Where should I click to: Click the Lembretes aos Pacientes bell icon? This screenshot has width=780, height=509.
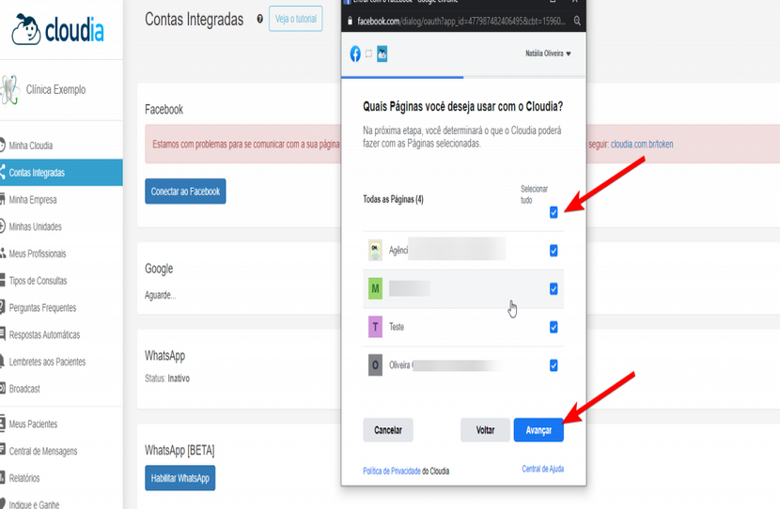pyautogui.click(x=3, y=362)
